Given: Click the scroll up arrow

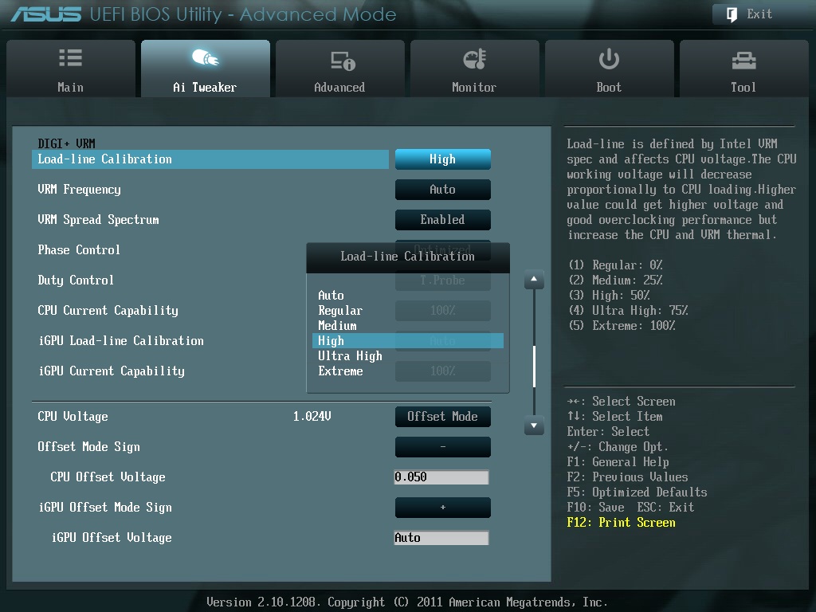Looking at the screenshot, I should (534, 280).
